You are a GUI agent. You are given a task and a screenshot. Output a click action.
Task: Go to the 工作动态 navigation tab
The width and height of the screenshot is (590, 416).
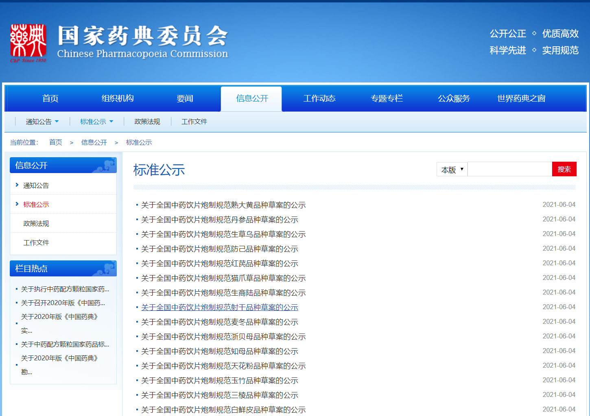point(319,98)
